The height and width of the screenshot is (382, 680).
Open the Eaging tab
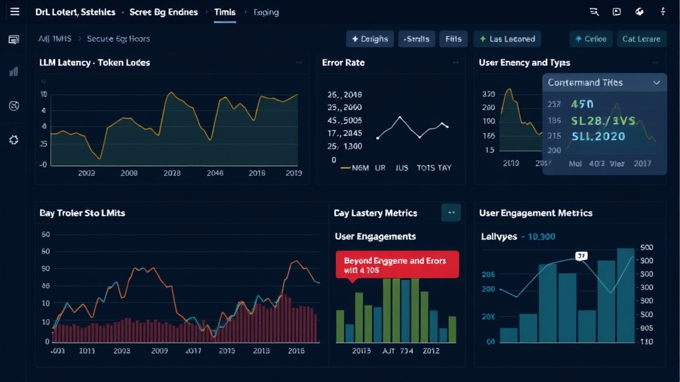coord(266,12)
